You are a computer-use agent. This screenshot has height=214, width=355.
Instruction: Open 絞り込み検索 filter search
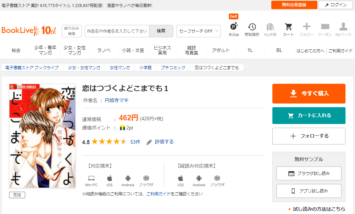72,31
